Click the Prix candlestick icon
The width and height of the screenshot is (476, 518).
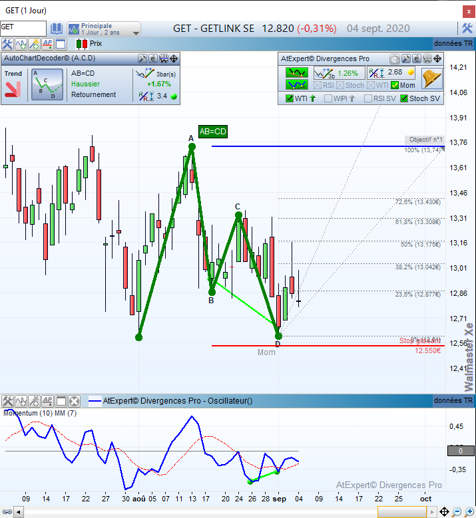point(82,44)
